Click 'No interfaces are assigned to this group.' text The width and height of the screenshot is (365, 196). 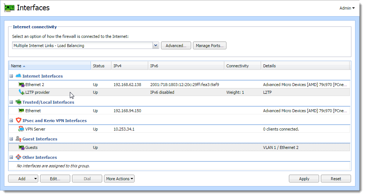coord(53,166)
